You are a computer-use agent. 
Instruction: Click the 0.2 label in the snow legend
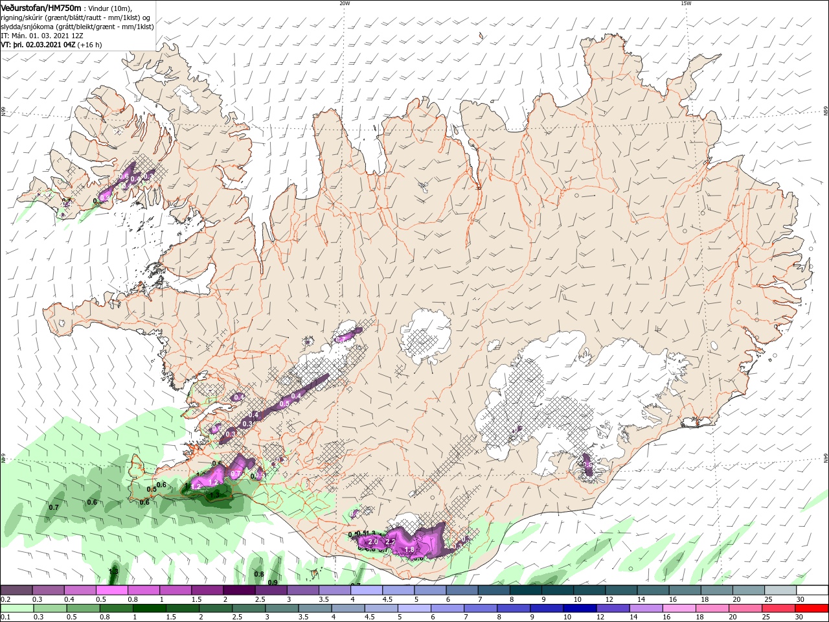[5, 599]
